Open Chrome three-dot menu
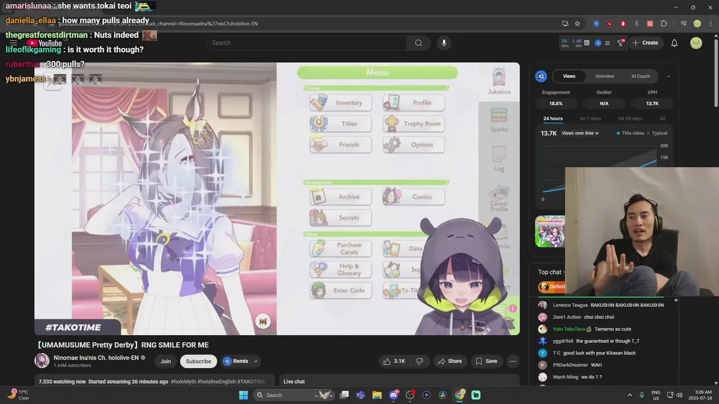Image resolution: width=719 pixels, height=404 pixels. point(709,24)
